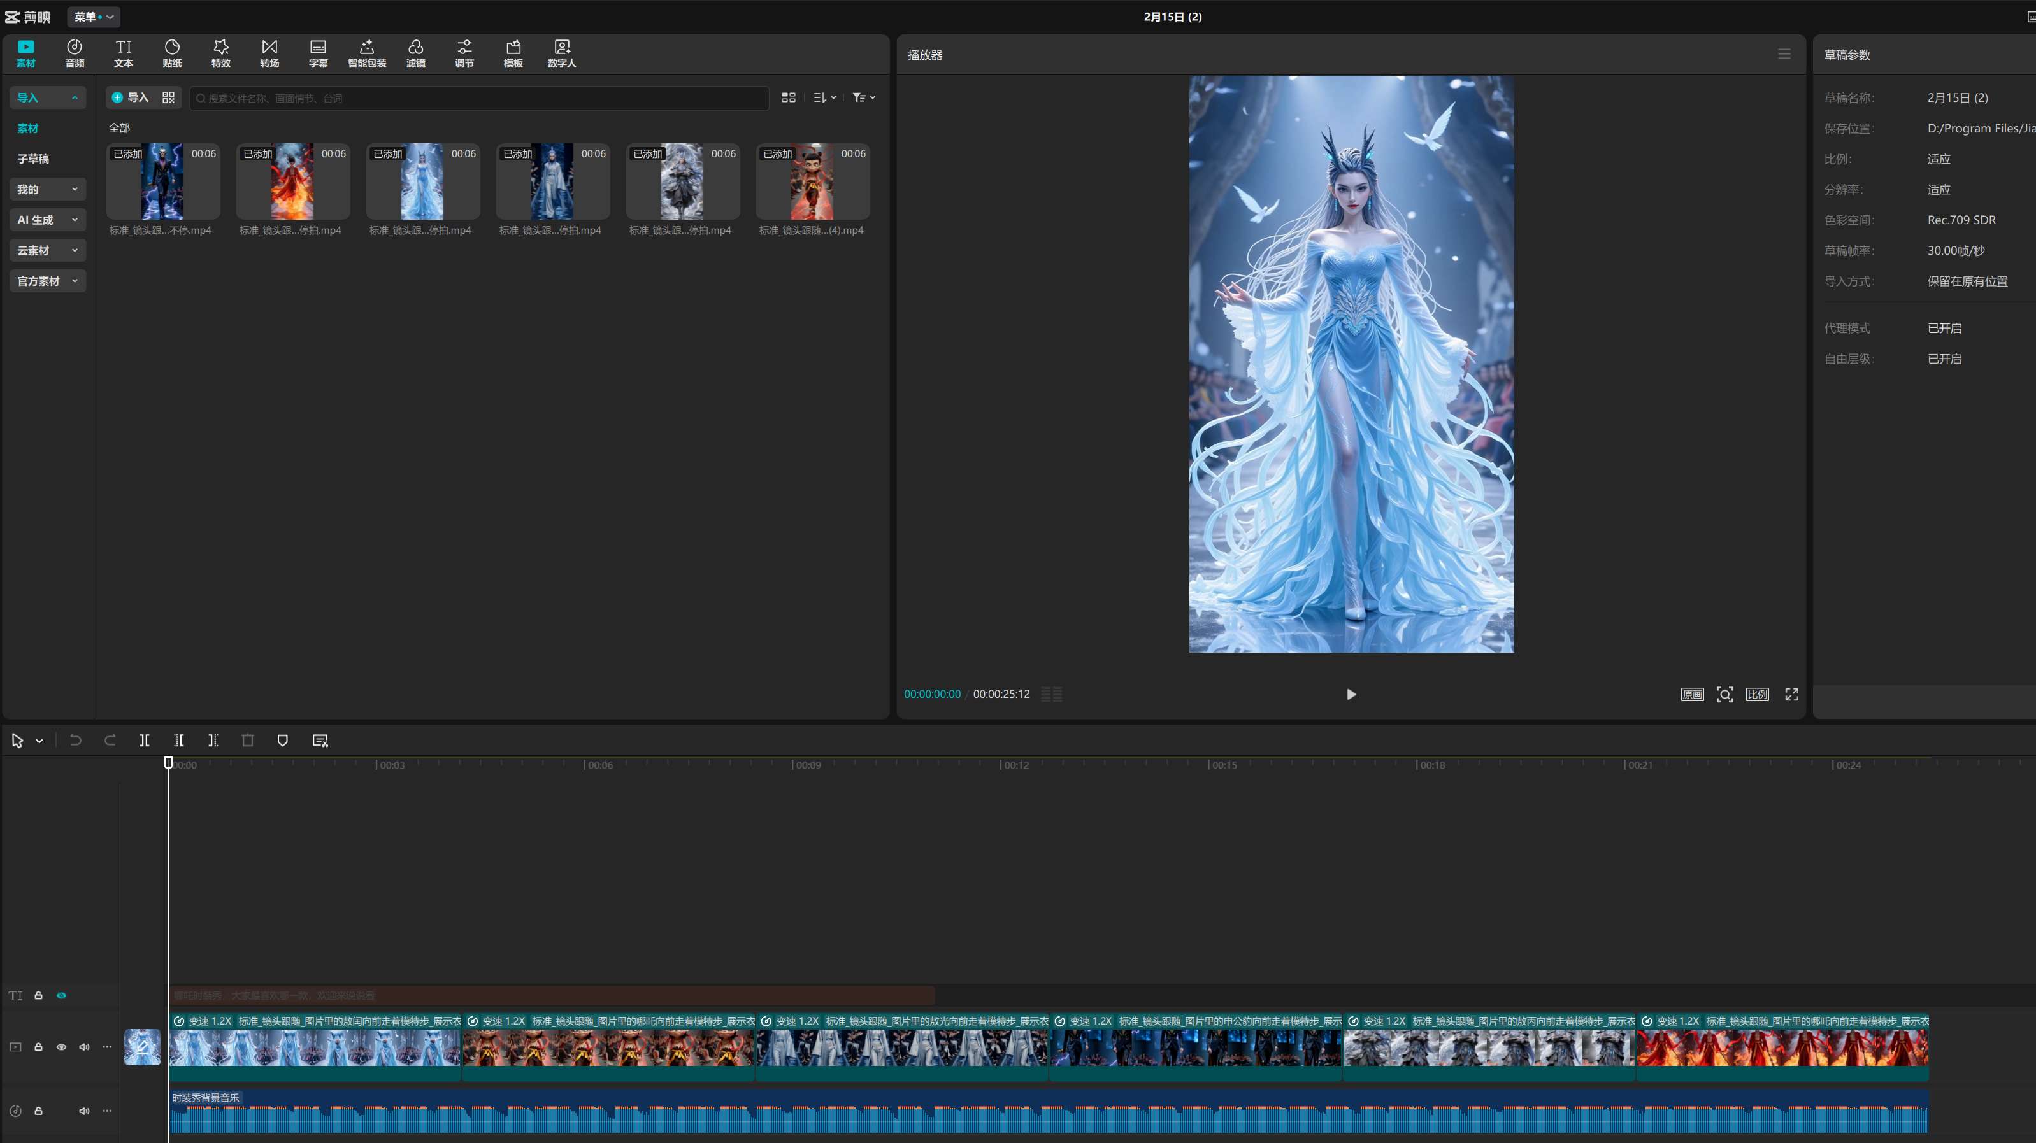Play the video in the player
2036x1143 pixels.
(1351, 694)
